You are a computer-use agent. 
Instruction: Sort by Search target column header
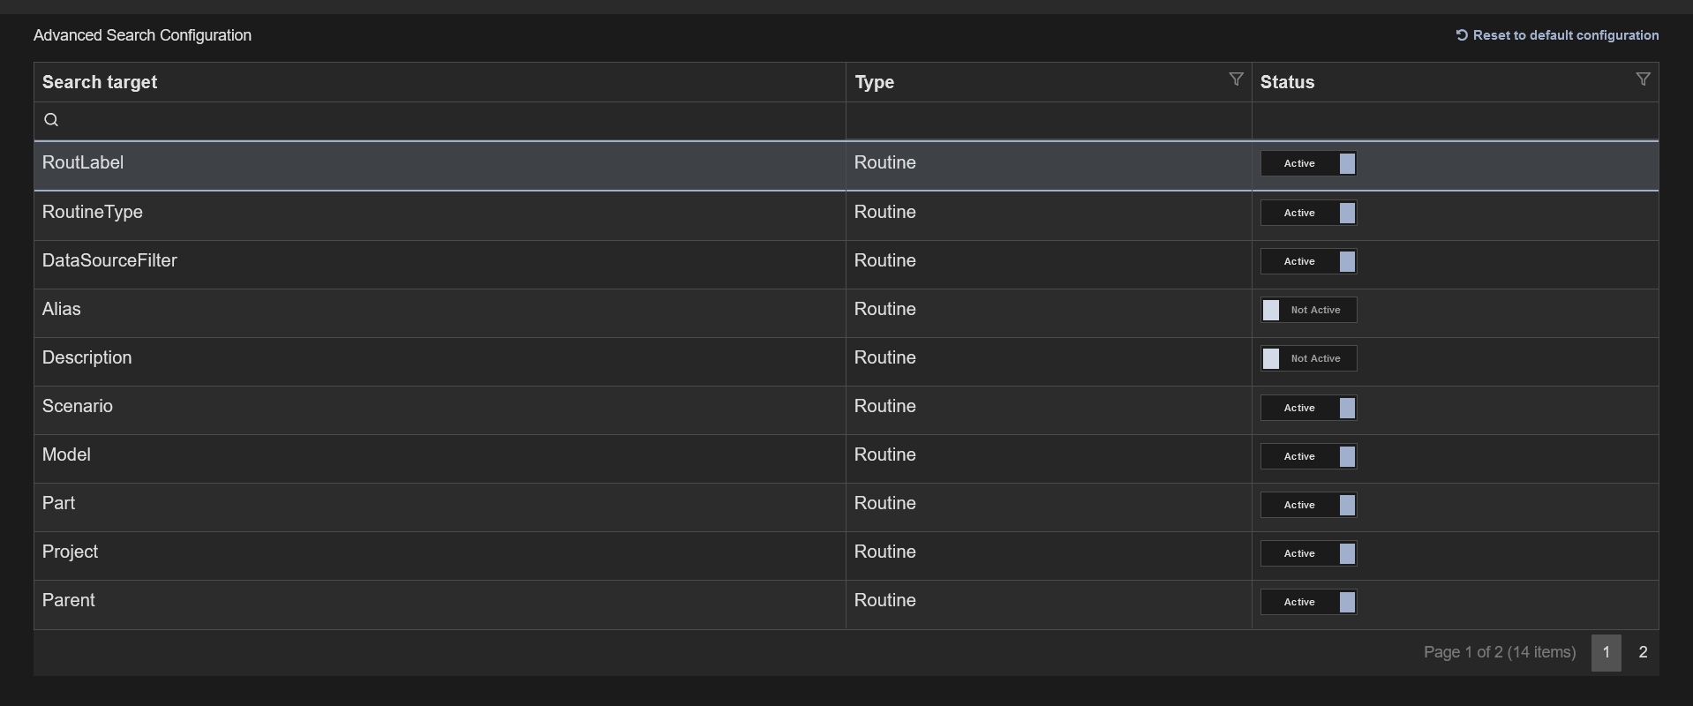[x=100, y=82]
